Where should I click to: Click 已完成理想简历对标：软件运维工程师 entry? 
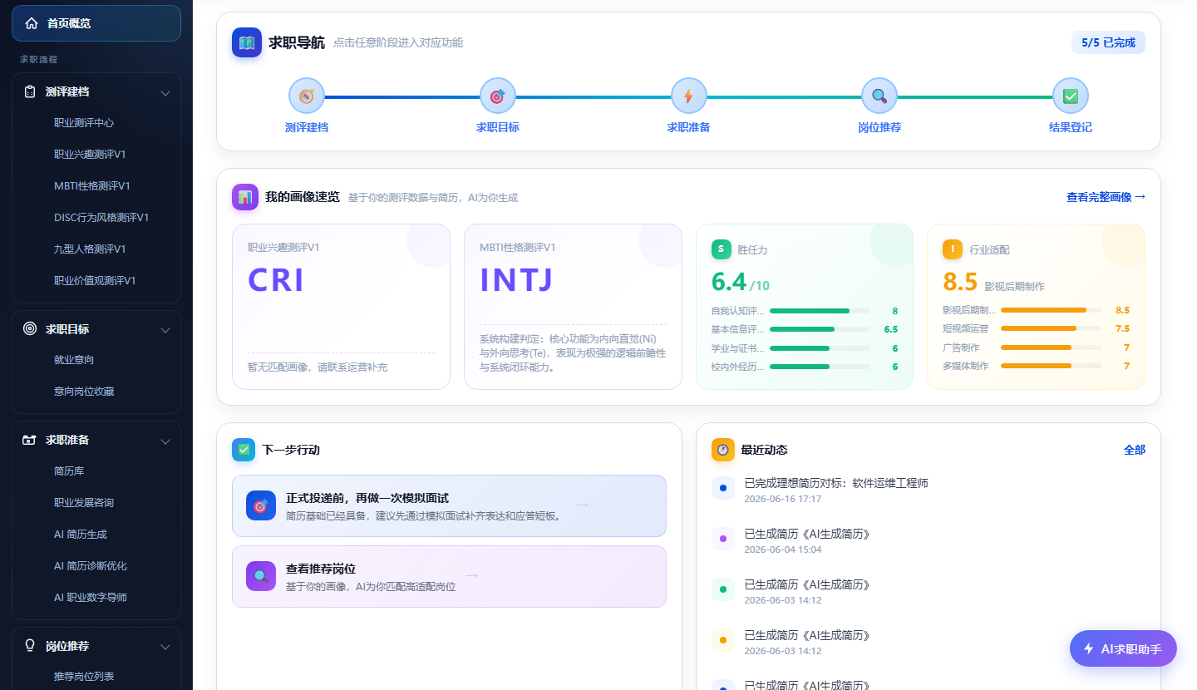[835, 483]
